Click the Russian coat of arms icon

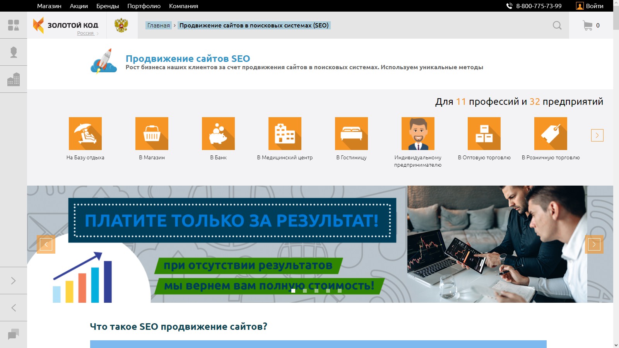pyautogui.click(x=121, y=25)
